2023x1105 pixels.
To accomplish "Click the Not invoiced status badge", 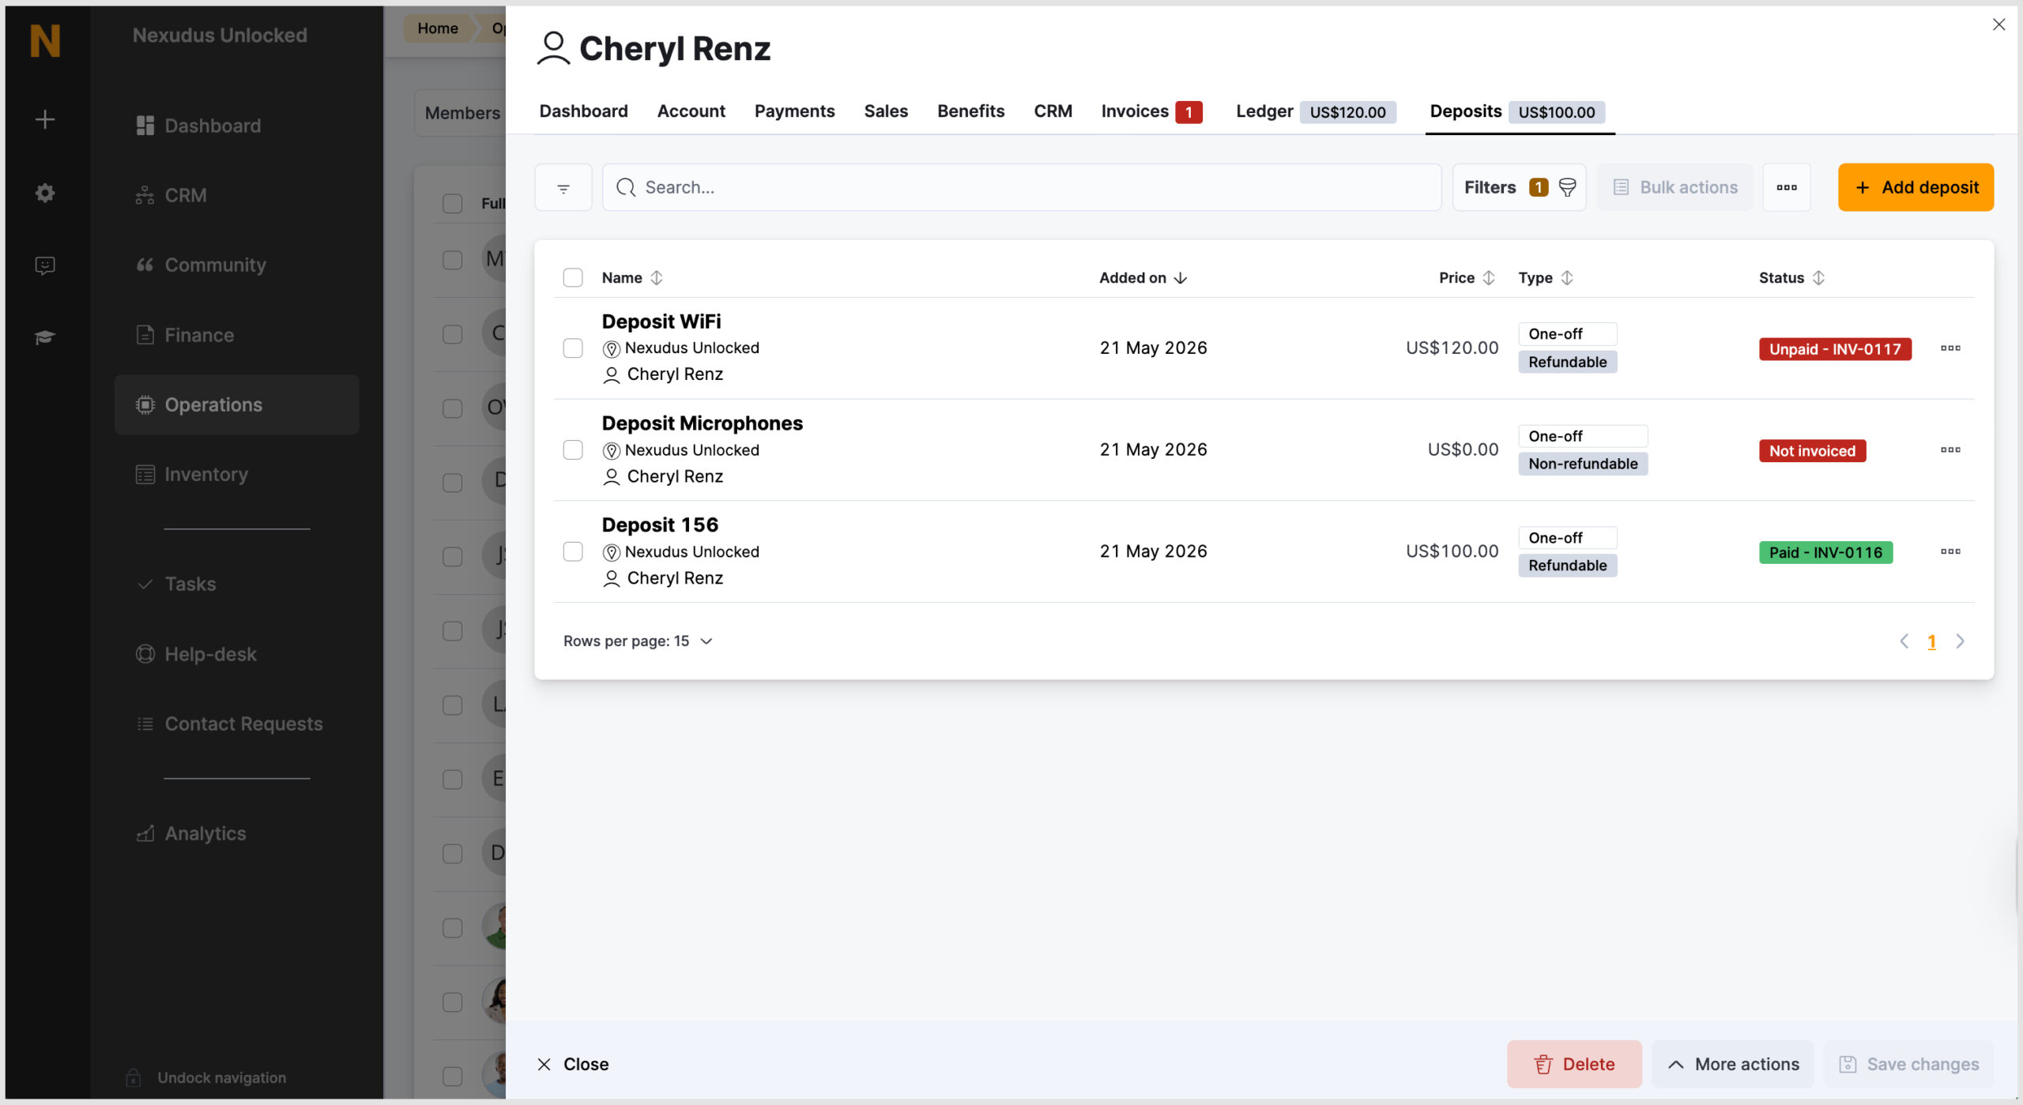I will coord(1812,451).
